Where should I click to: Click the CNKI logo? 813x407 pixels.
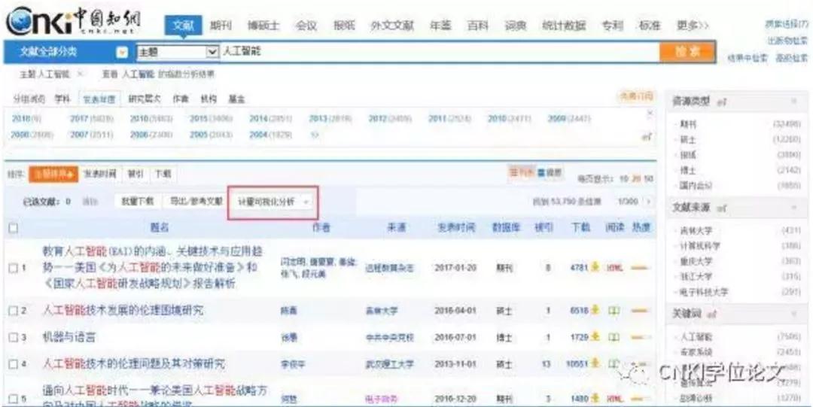(x=73, y=23)
